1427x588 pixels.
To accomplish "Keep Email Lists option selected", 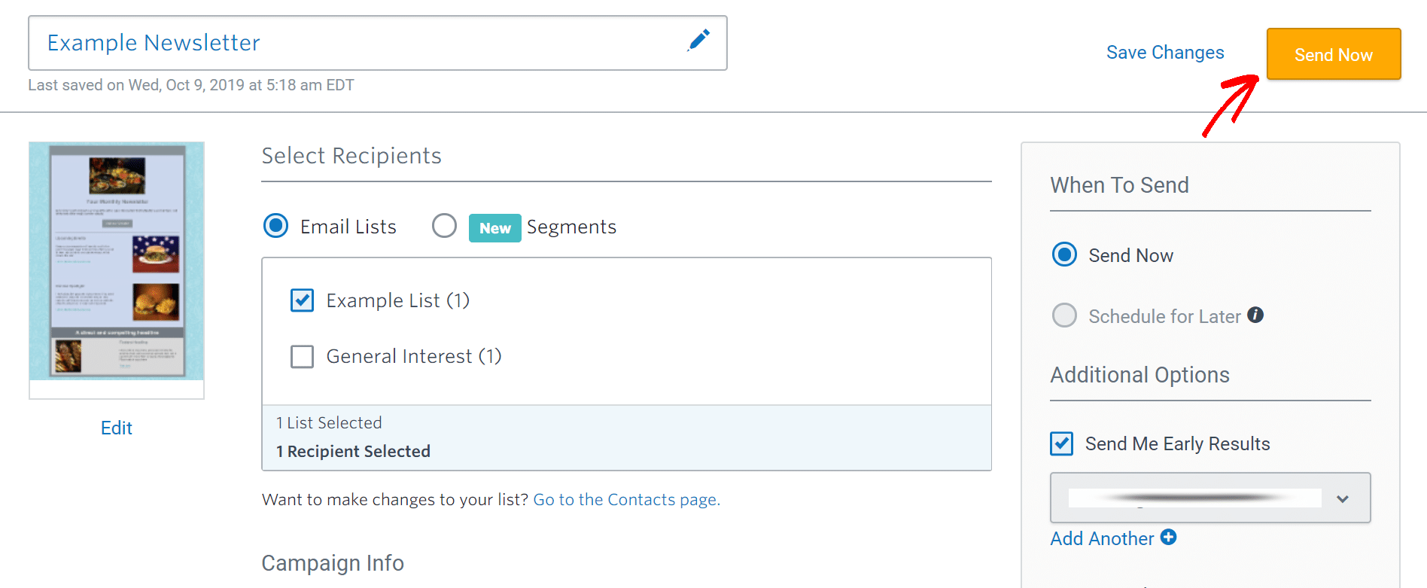I will [275, 226].
